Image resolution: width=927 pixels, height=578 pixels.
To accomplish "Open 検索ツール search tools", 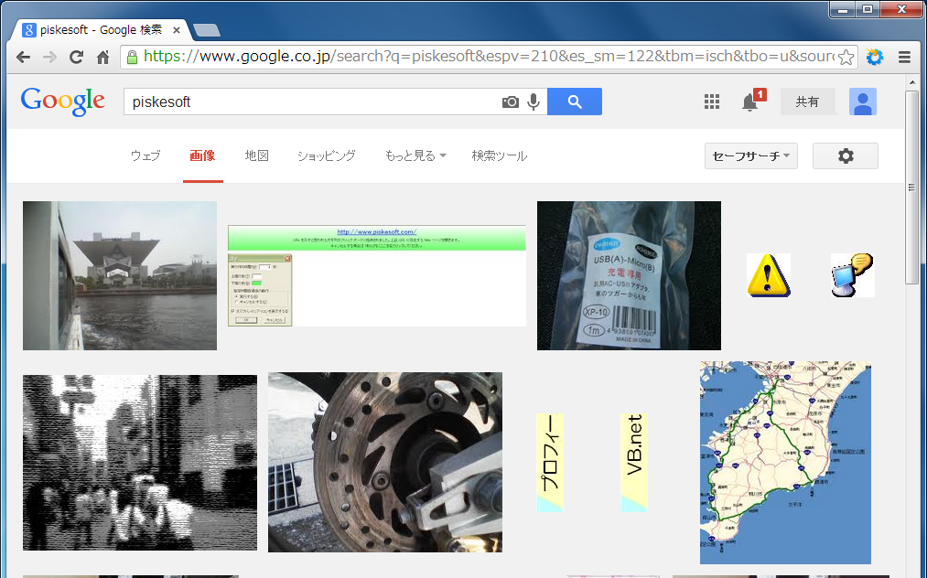I will pyautogui.click(x=500, y=156).
